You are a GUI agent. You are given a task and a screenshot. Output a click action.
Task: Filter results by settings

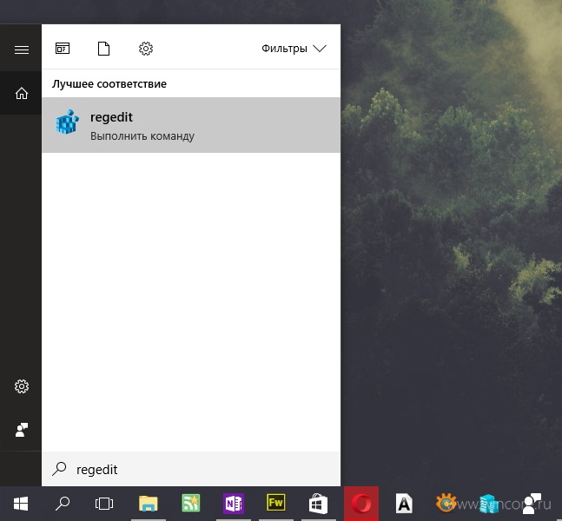click(146, 49)
